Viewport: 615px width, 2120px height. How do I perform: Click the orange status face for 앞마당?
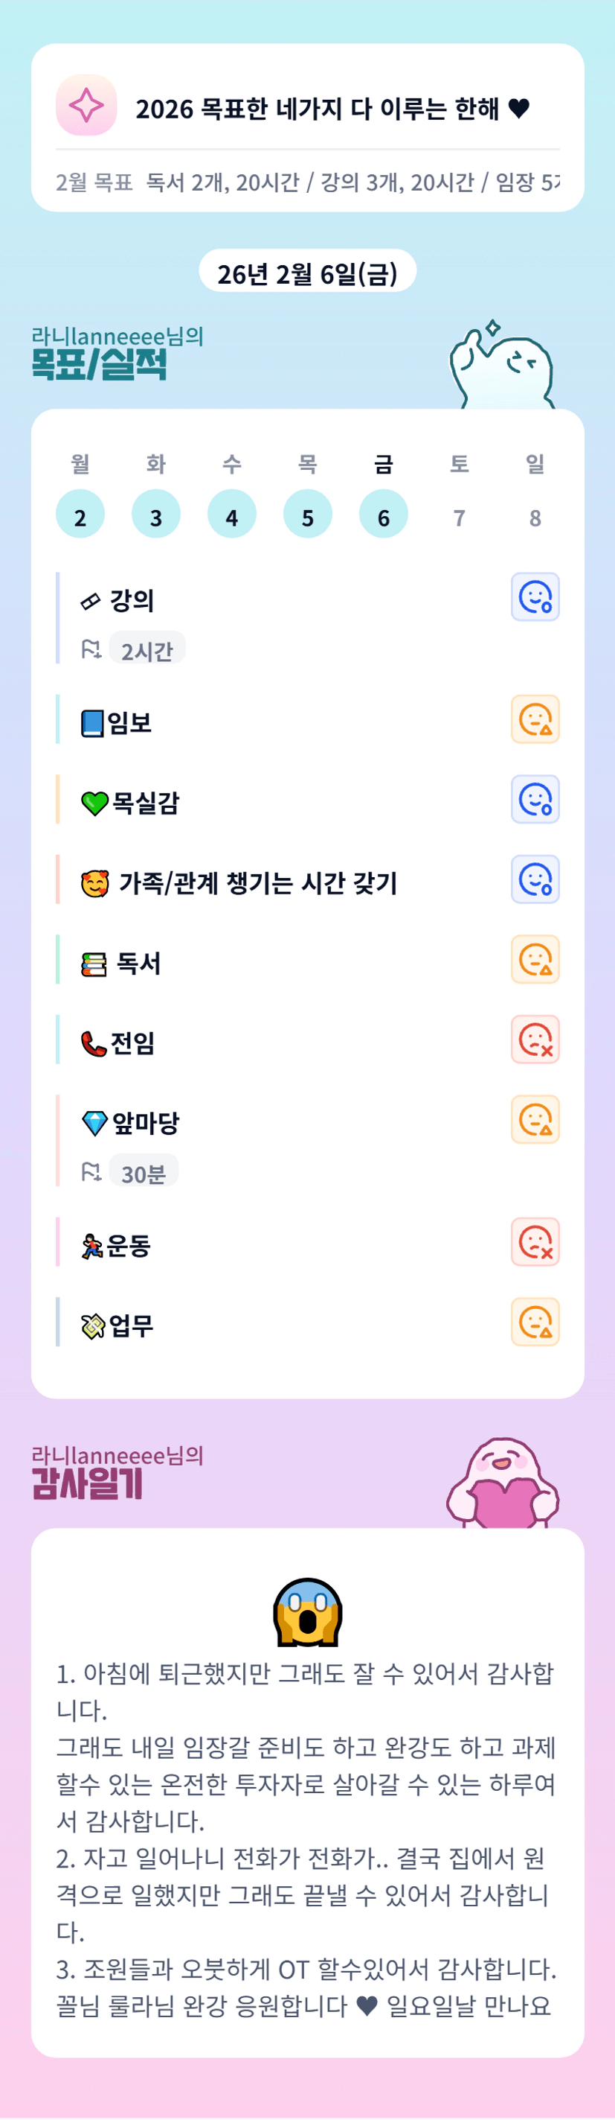coord(535,1119)
